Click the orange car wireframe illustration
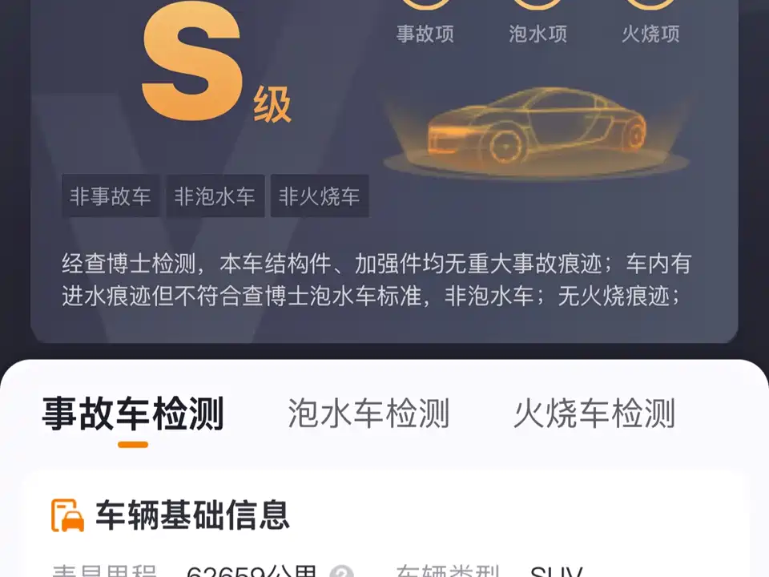This screenshot has height=577, width=769. [536, 130]
